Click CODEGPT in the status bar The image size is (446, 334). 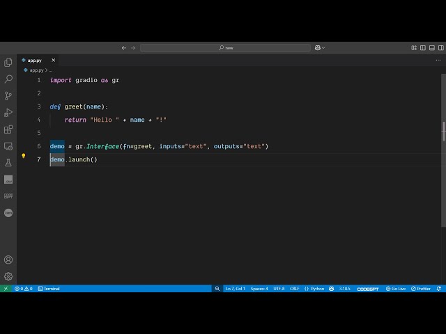pos(368,289)
